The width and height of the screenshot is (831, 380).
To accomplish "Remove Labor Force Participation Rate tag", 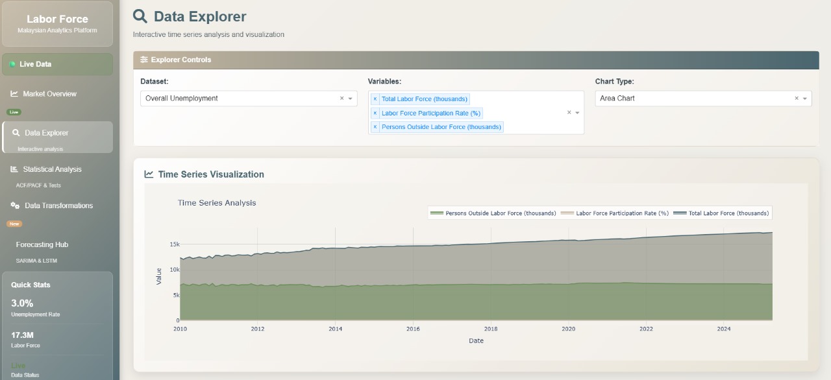I will click(x=375, y=113).
